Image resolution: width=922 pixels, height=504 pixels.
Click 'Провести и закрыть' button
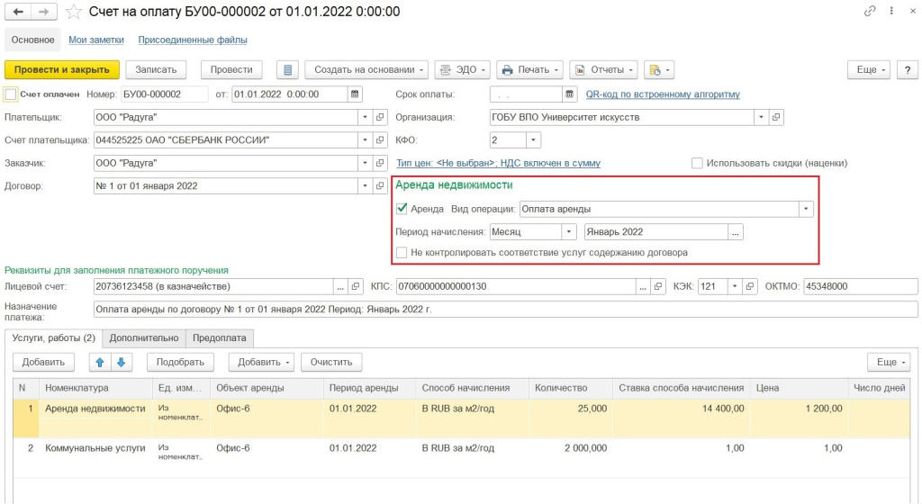[61, 69]
